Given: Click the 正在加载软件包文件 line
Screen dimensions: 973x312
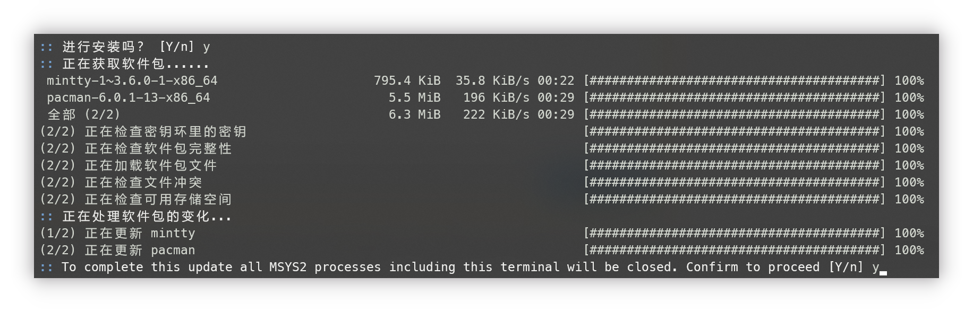Looking at the screenshot, I should click(128, 165).
